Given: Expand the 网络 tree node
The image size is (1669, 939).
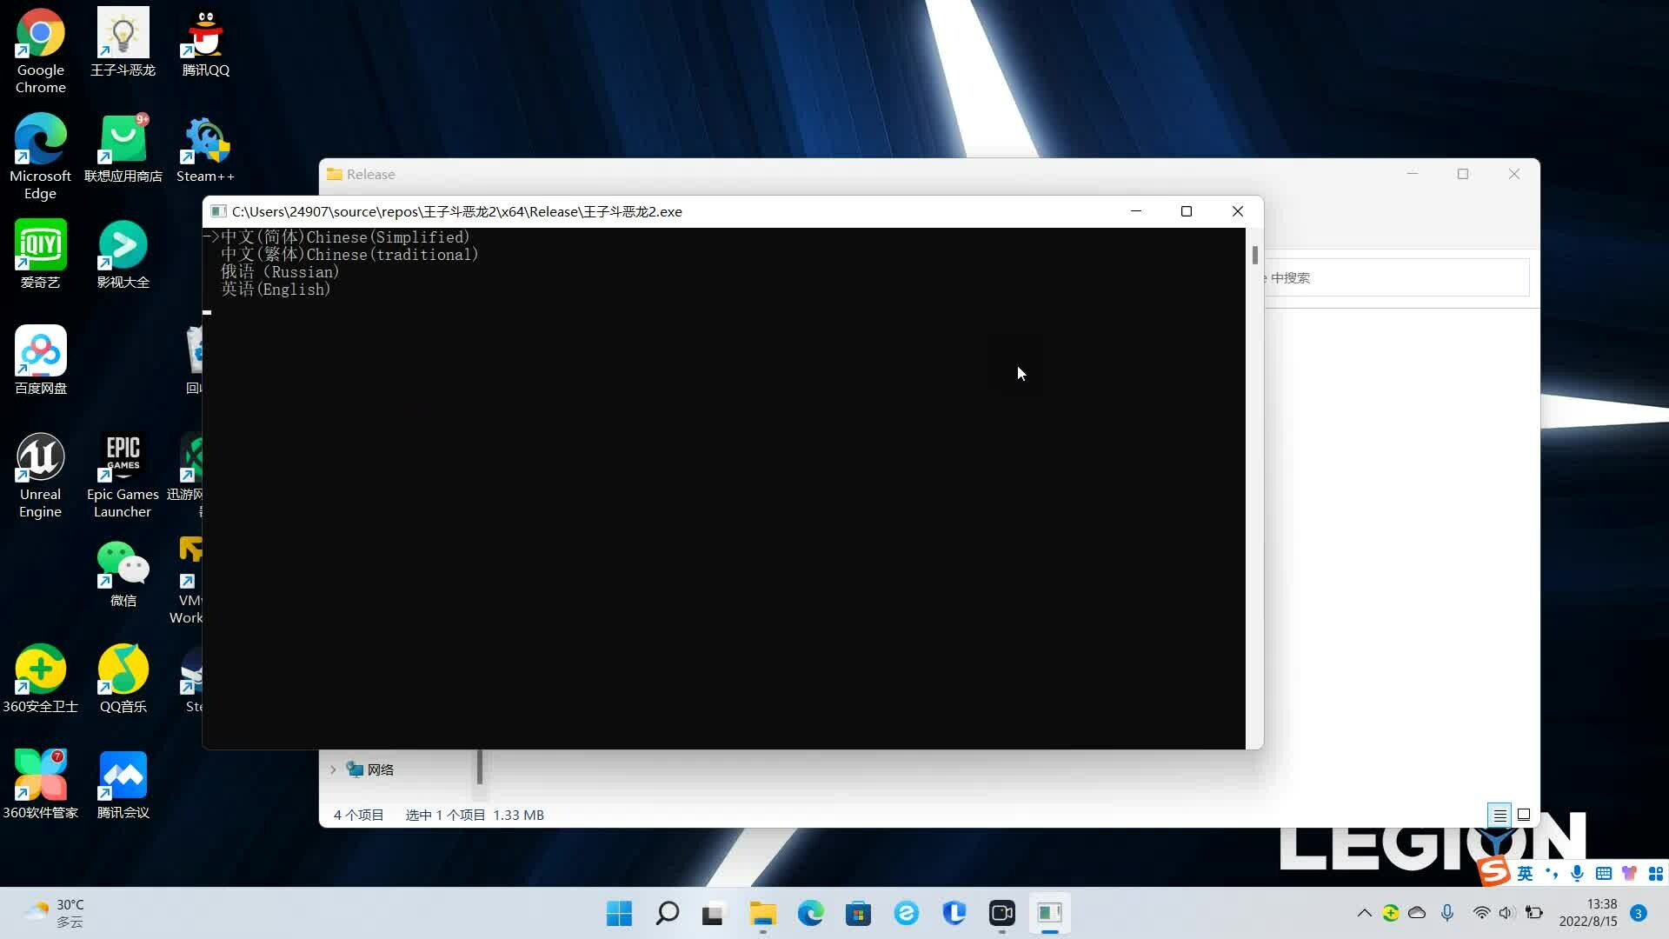Looking at the screenshot, I should [333, 769].
